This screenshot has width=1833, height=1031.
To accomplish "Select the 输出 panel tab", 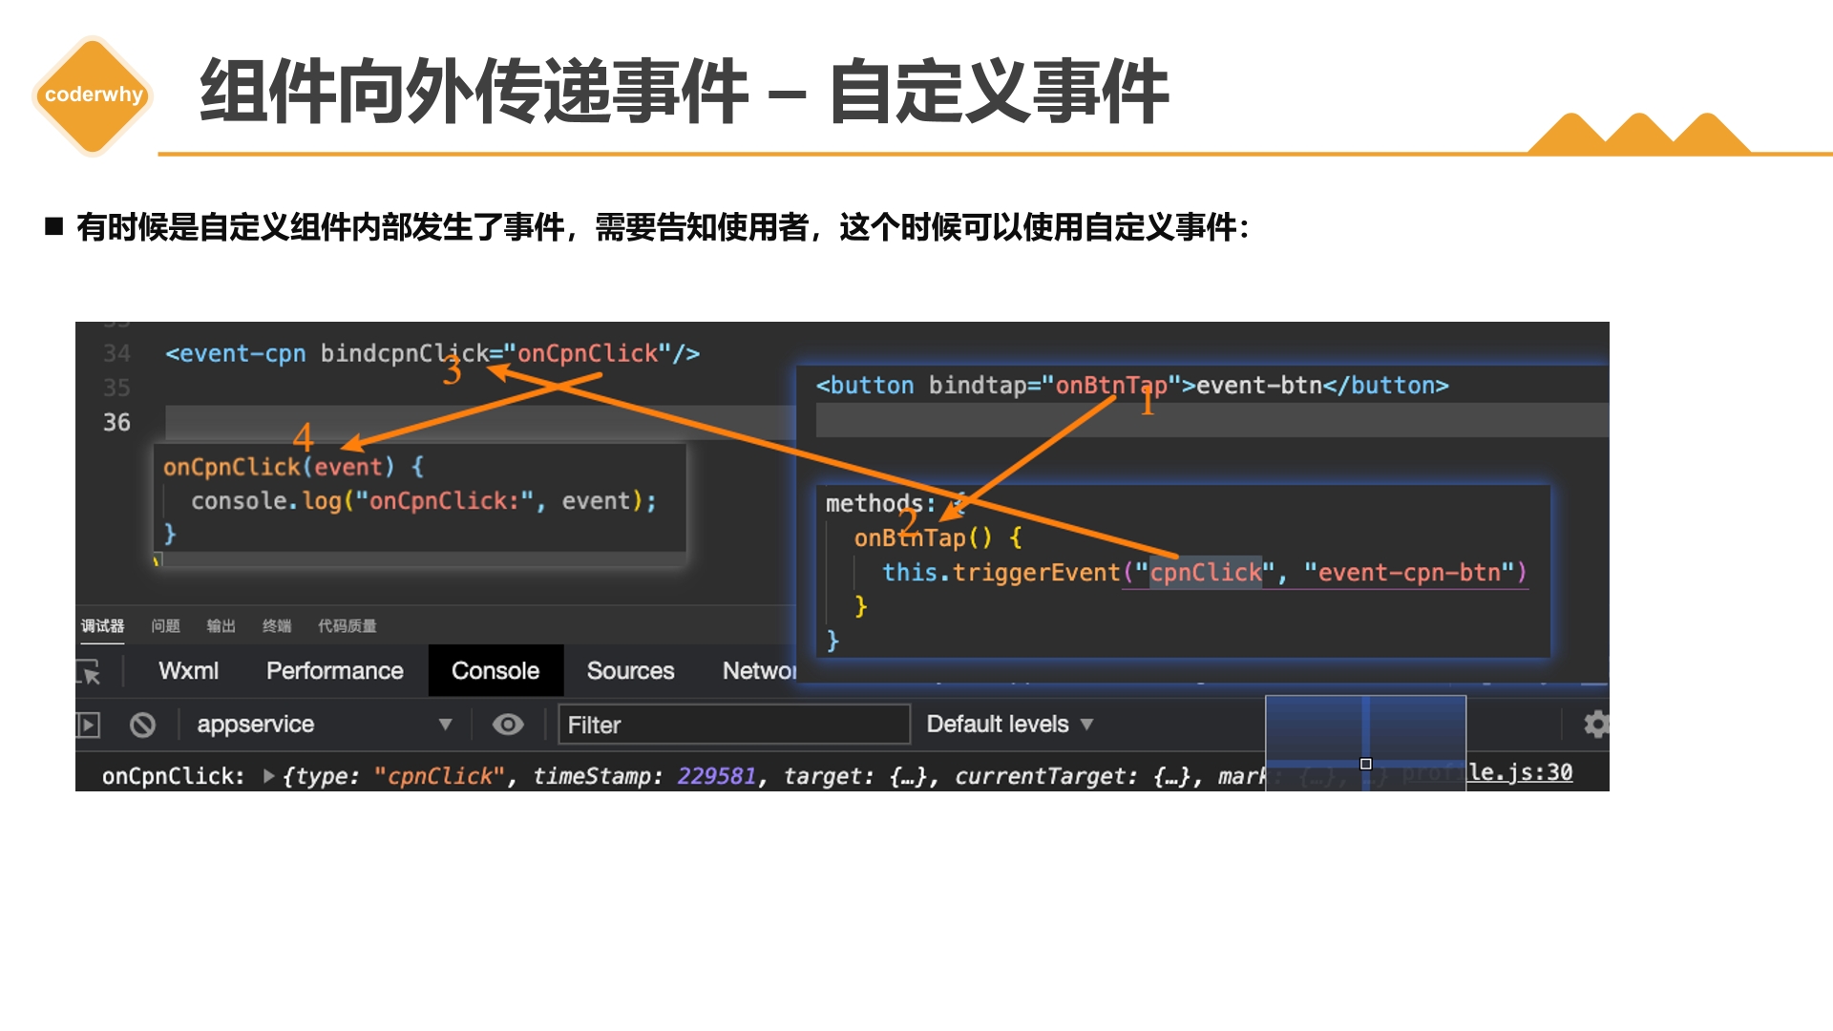I will [x=221, y=626].
